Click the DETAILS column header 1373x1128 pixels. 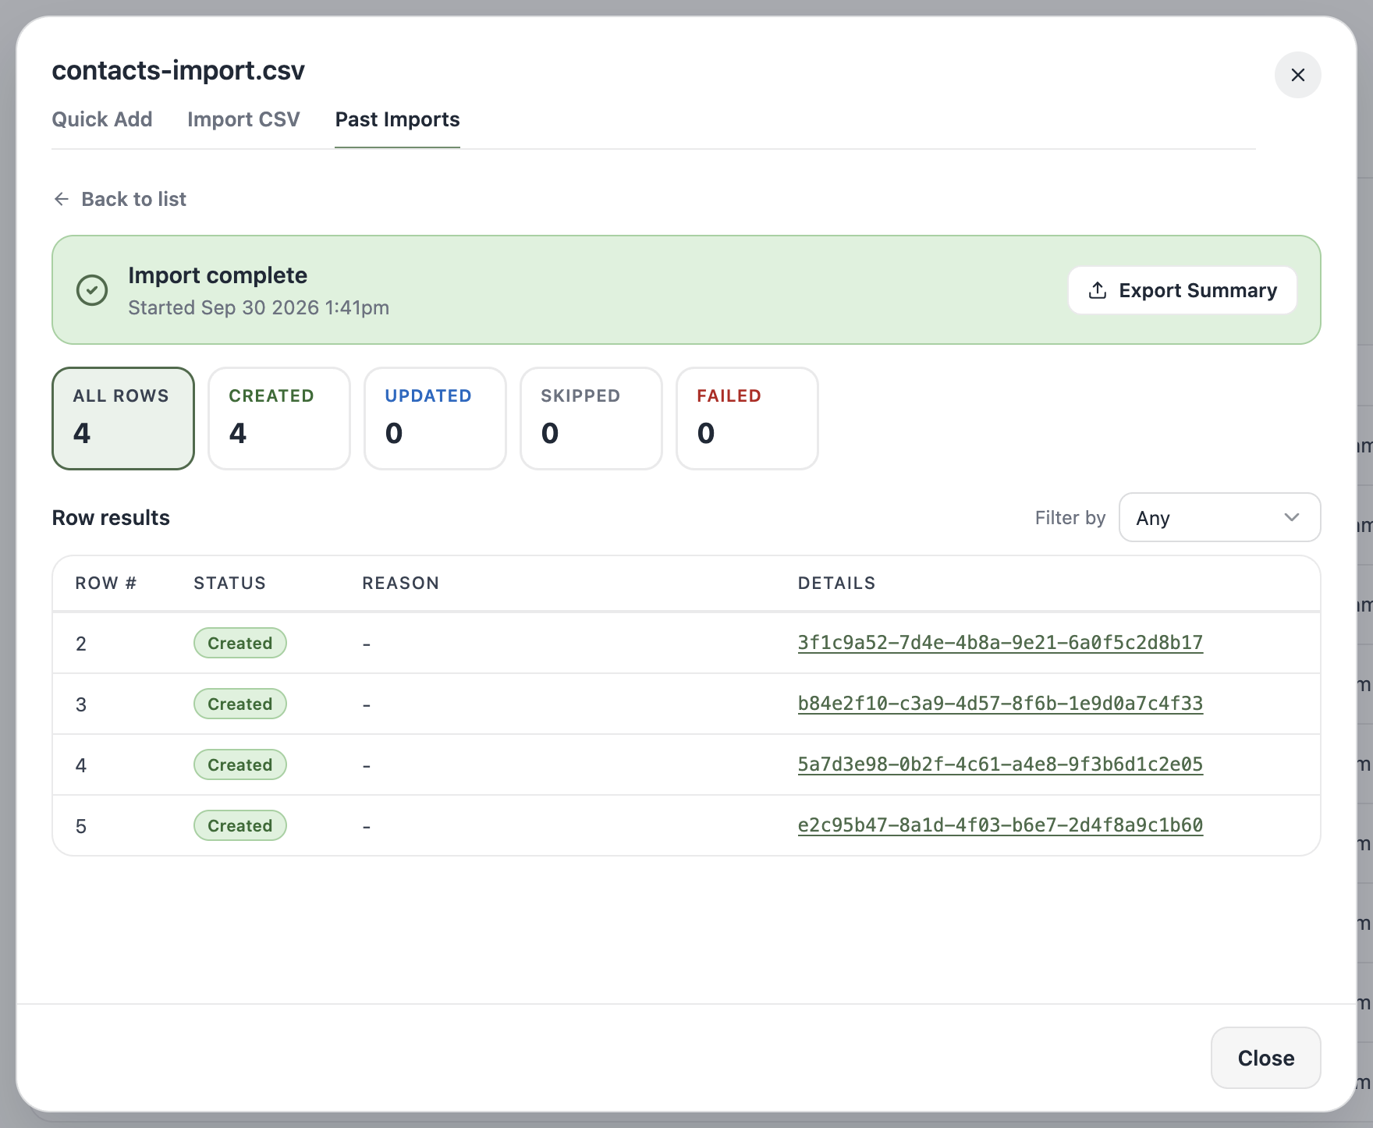pyautogui.click(x=837, y=583)
